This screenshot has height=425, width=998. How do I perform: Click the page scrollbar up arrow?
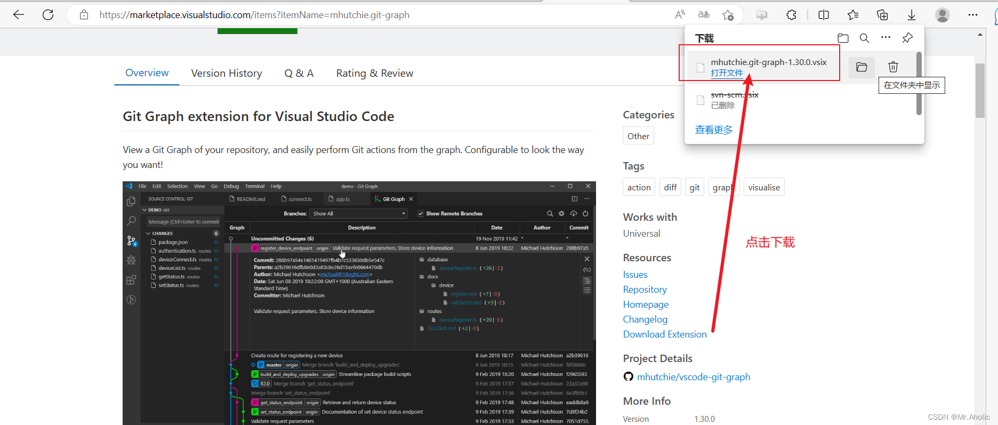pos(980,35)
